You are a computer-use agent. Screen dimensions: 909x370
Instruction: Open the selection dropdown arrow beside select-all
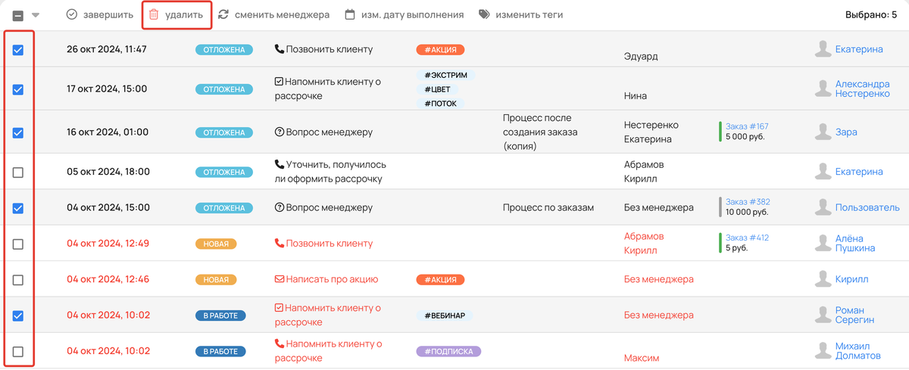pyautogui.click(x=36, y=15)
